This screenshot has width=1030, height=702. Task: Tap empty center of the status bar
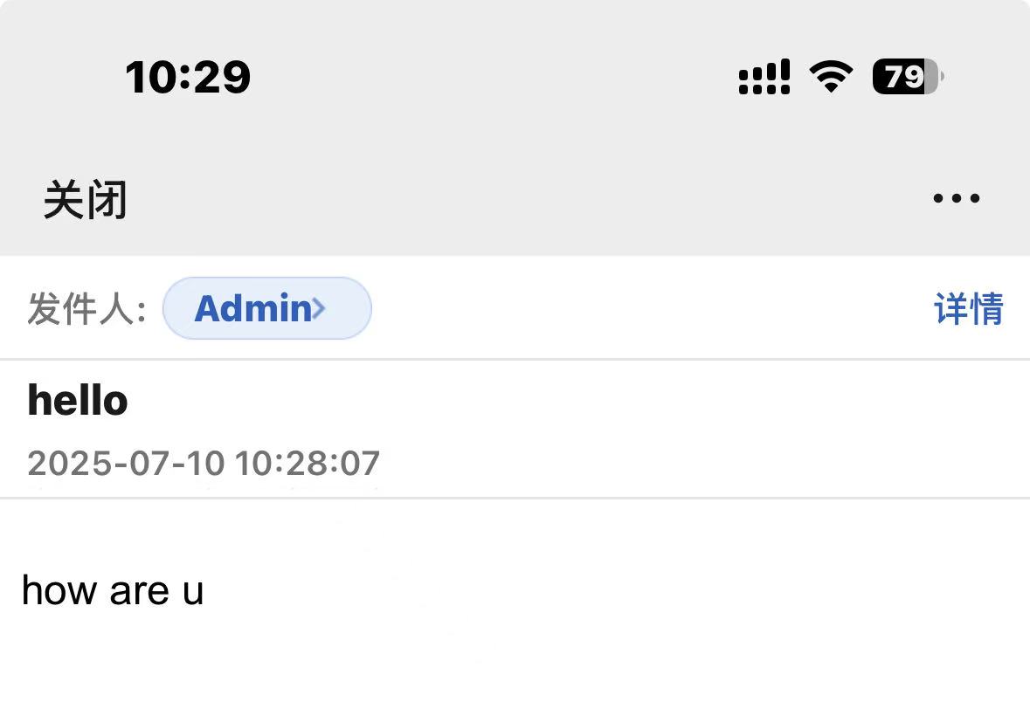[493, 77]
